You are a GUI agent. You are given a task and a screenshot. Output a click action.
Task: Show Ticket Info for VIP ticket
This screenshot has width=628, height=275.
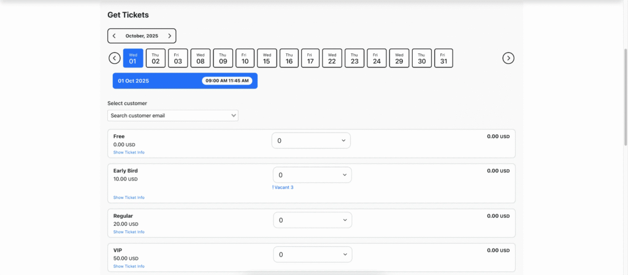tap(129, 266)
